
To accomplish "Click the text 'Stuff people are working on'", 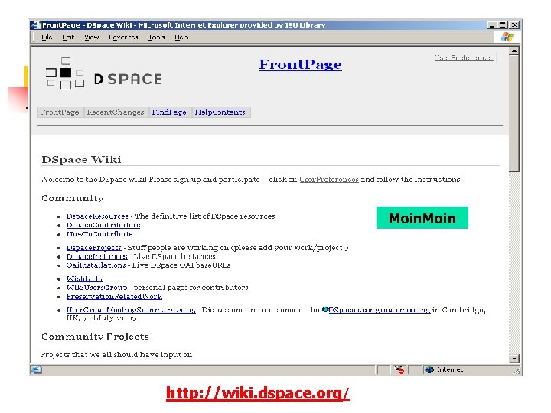I will pos(178,248).
